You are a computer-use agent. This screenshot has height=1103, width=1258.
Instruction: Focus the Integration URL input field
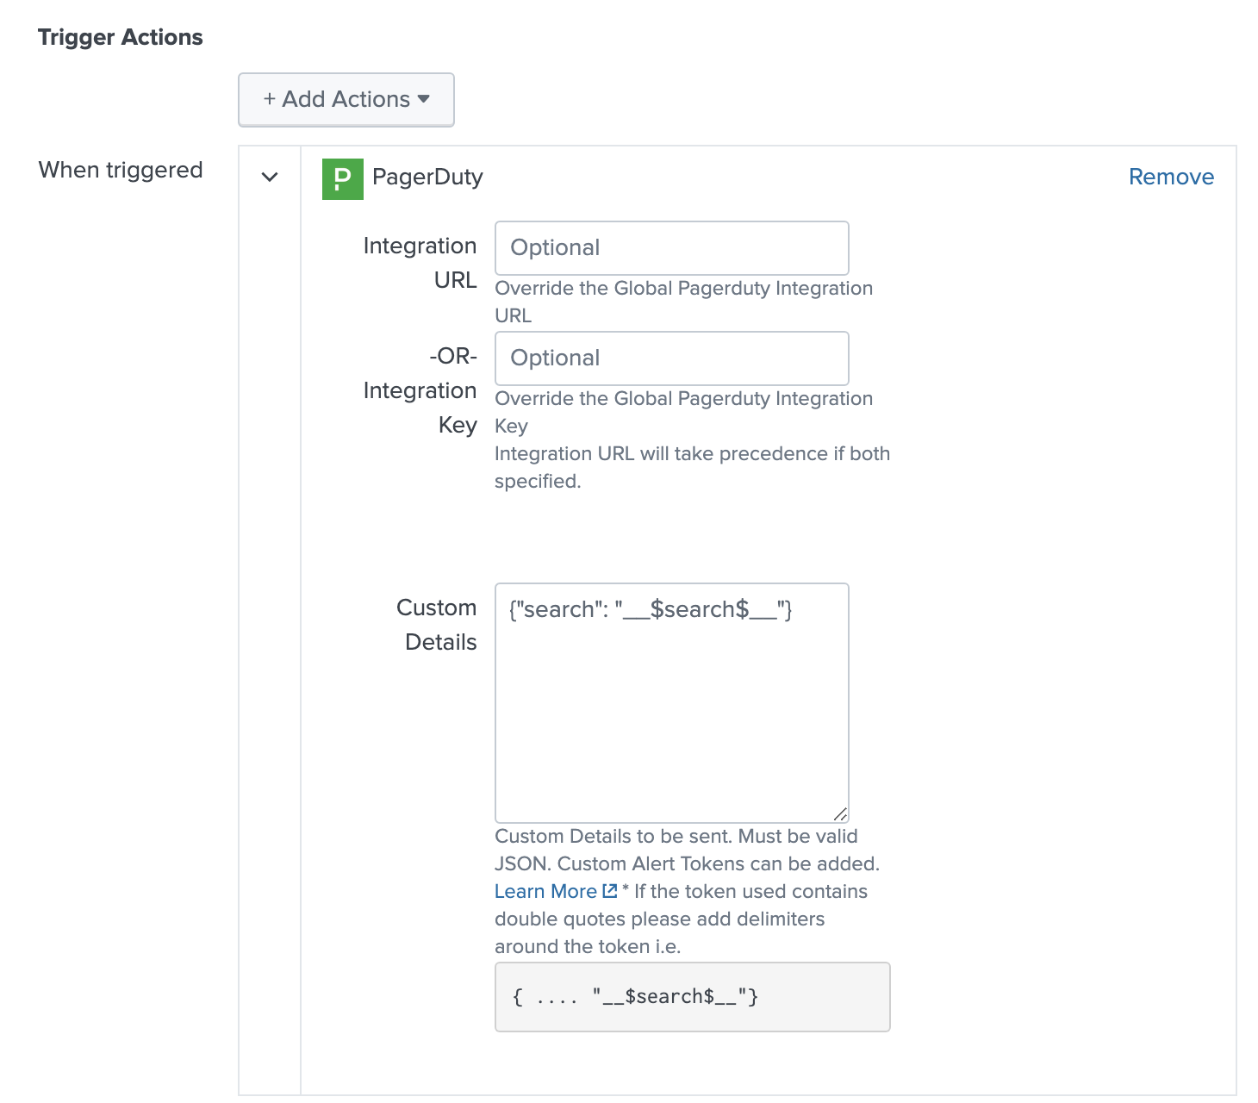671,248
